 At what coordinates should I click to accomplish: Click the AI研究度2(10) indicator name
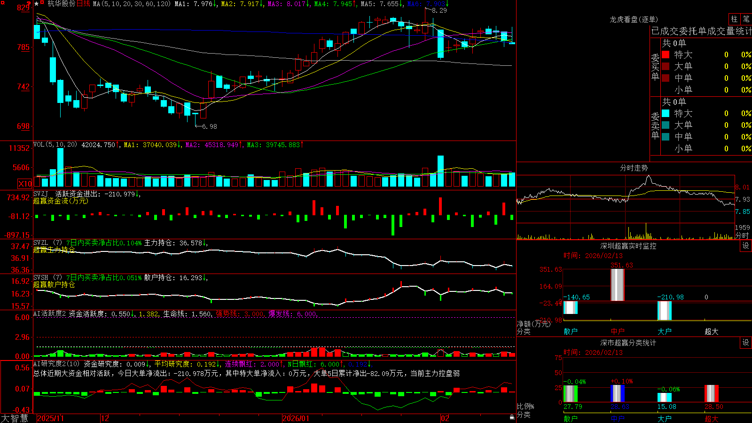click(56, 364)
